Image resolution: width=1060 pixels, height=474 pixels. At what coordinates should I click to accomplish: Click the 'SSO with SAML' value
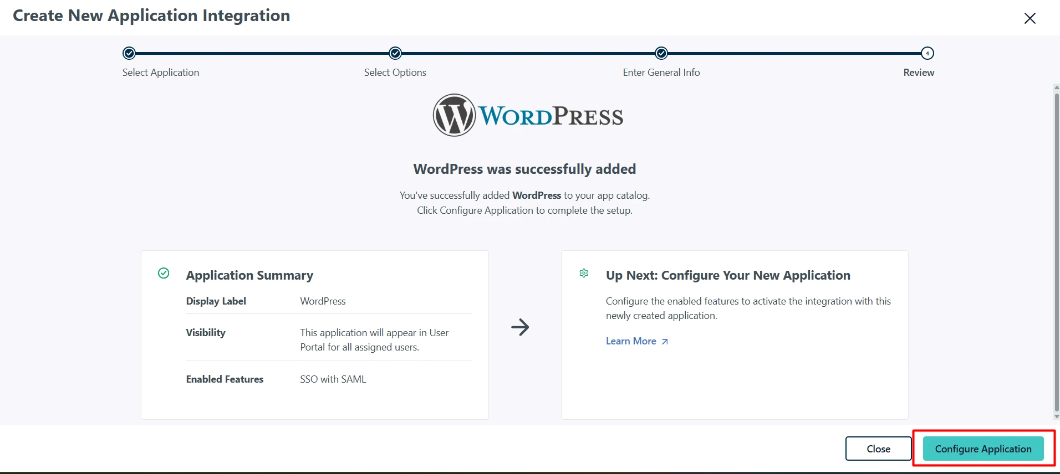tap(333, 379)
